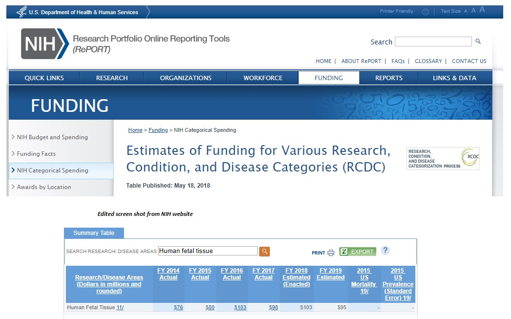
Task: Open the $76 FY 2014 value
Action: tap(178, 307)
